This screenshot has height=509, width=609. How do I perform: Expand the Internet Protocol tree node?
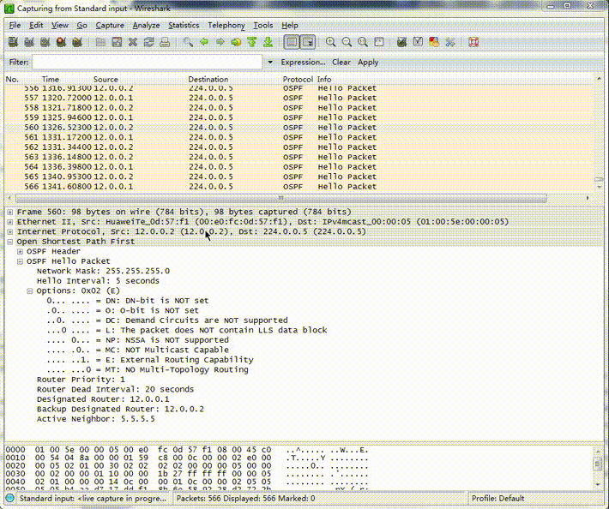(10, 231)
